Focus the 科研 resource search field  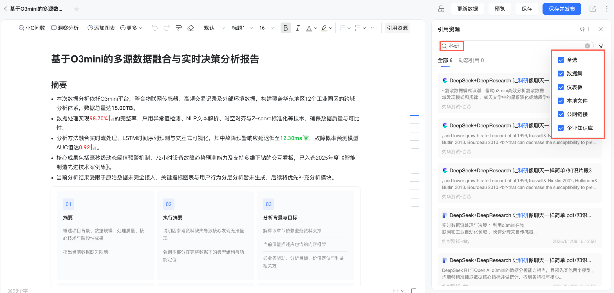[x=516, y=46]
